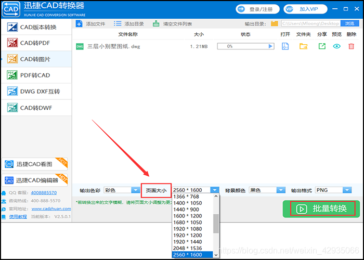Viewport: 364px width, 260px height.
Task: Click the DWG file type icon
Action: (80, 47)
